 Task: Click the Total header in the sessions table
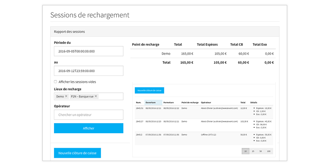(243, 103)
